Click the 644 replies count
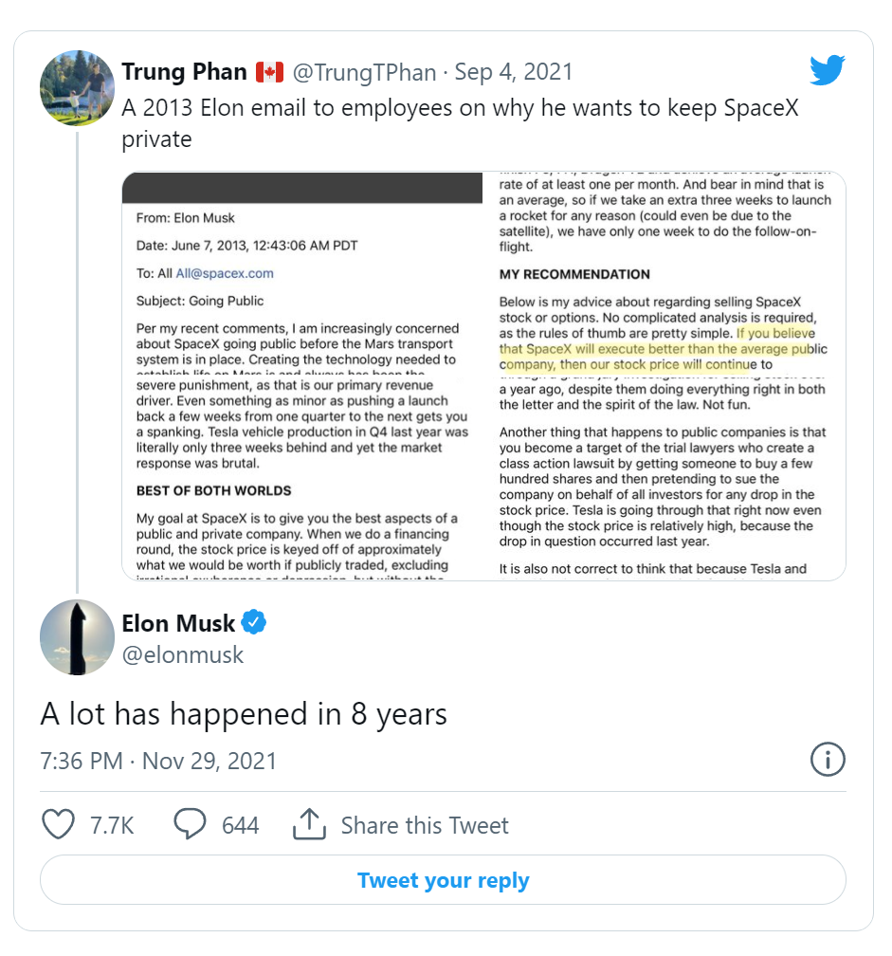Viewport: 892px width, 956px height. (x=240, y=825)
